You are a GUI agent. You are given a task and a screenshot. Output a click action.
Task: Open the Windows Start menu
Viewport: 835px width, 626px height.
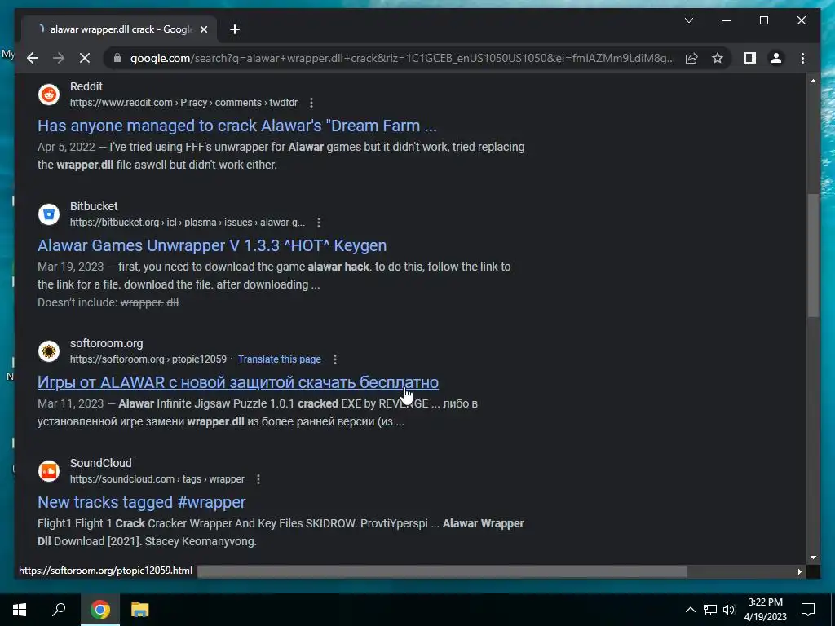20,610
